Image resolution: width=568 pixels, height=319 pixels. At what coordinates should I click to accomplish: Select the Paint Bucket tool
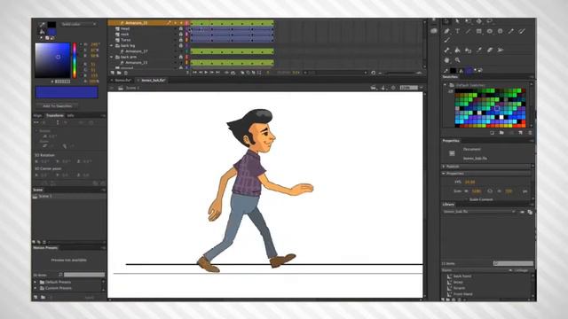(458, 51)
